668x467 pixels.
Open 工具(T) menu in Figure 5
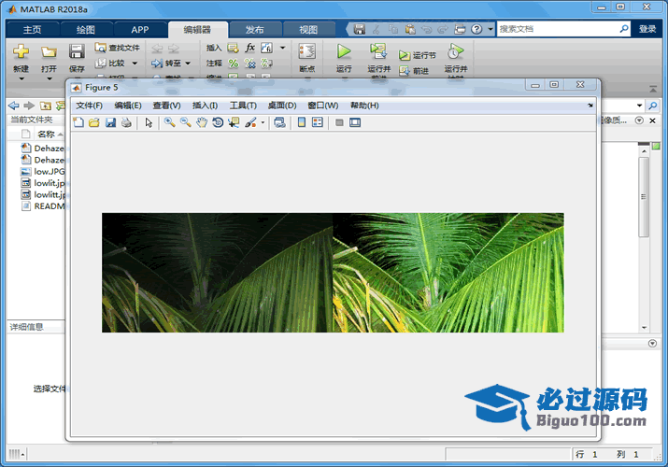[x=243, y=106]
